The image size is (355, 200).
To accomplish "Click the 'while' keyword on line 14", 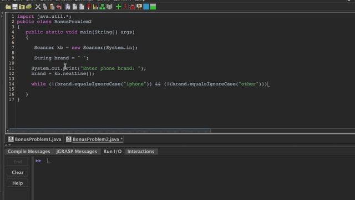I will click(x=38, y=84).
